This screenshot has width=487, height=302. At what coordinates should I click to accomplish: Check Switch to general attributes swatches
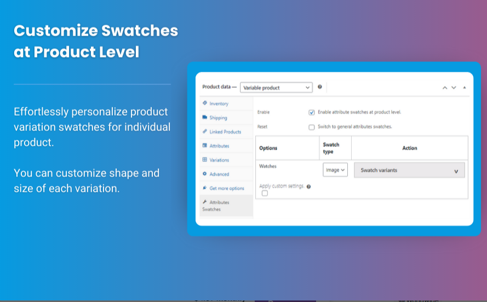point(312,127)
